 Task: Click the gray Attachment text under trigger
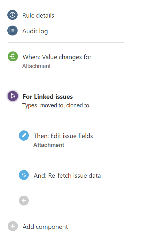36,66
